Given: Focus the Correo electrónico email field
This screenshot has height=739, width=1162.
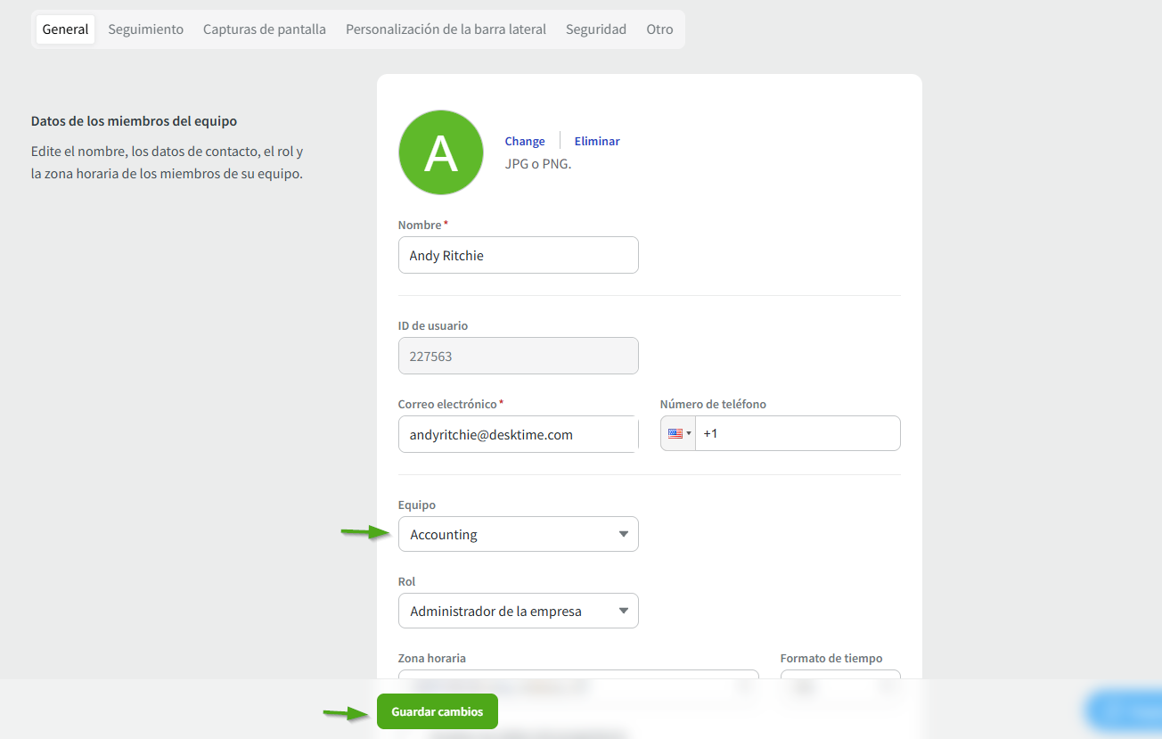Looking at the screenshot, I should pos(518,434).
